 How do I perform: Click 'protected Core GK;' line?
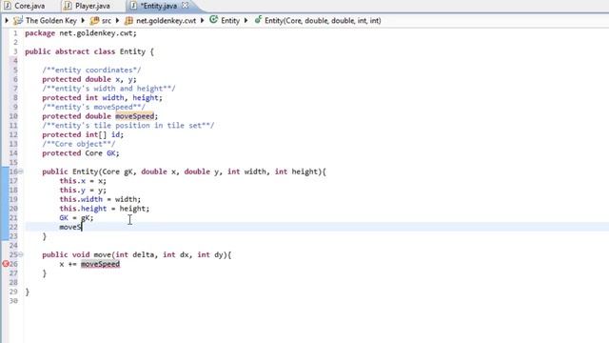(x=81, y=153)
